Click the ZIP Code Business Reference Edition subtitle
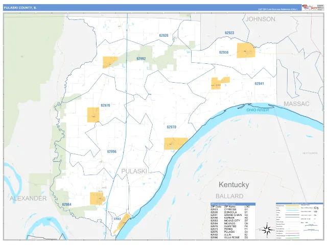 278,9
